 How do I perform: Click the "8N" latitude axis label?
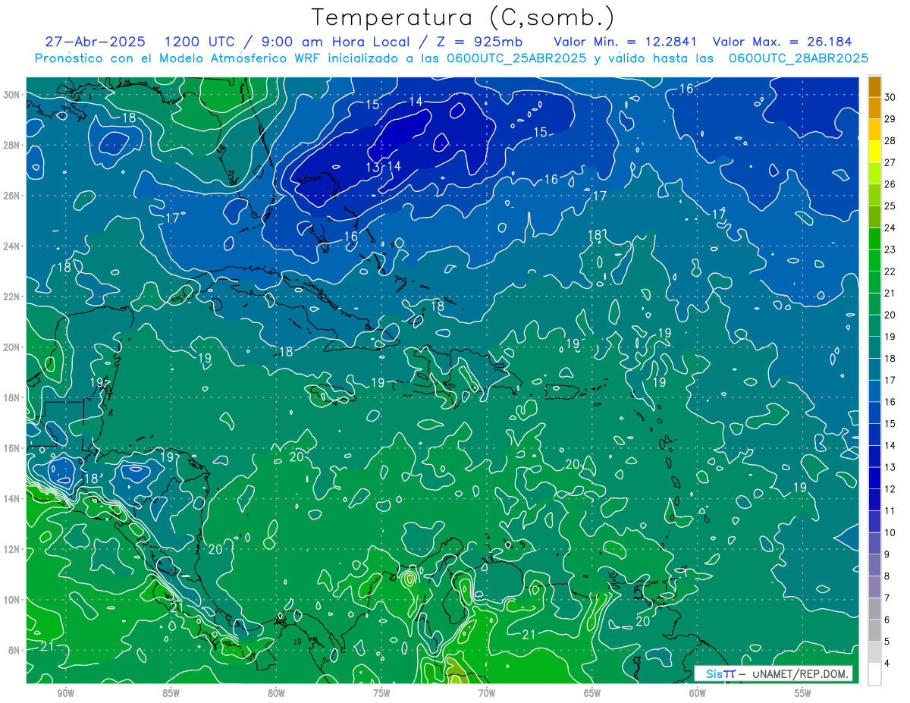point(14,650)
